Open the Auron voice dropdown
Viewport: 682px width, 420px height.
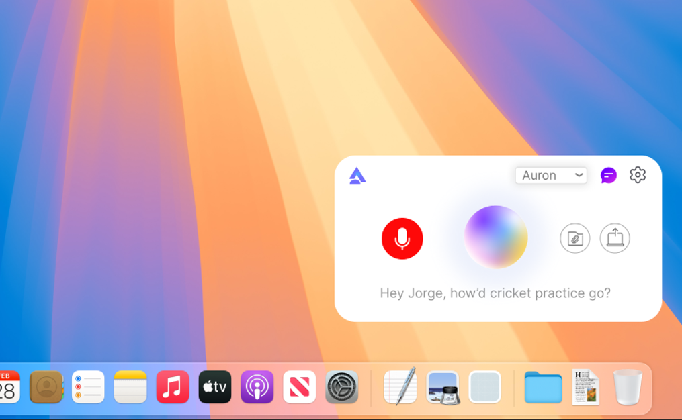click(551, 175)
